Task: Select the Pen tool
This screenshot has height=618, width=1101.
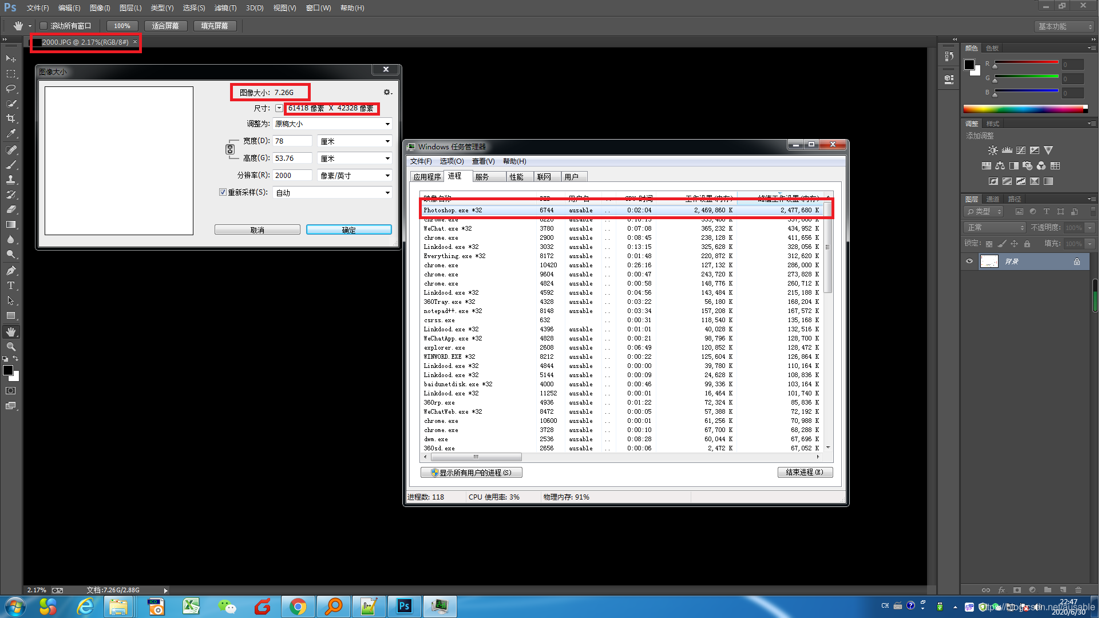Action: coord(11,271)
